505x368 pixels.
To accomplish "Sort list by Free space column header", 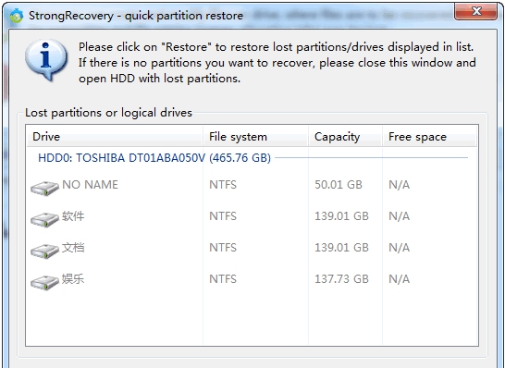I will pos(429,137).
